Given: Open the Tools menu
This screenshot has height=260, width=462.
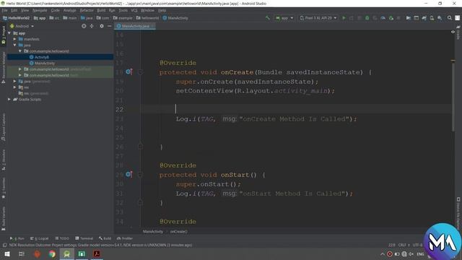Looking at the screenshot, I should point(123,10).
